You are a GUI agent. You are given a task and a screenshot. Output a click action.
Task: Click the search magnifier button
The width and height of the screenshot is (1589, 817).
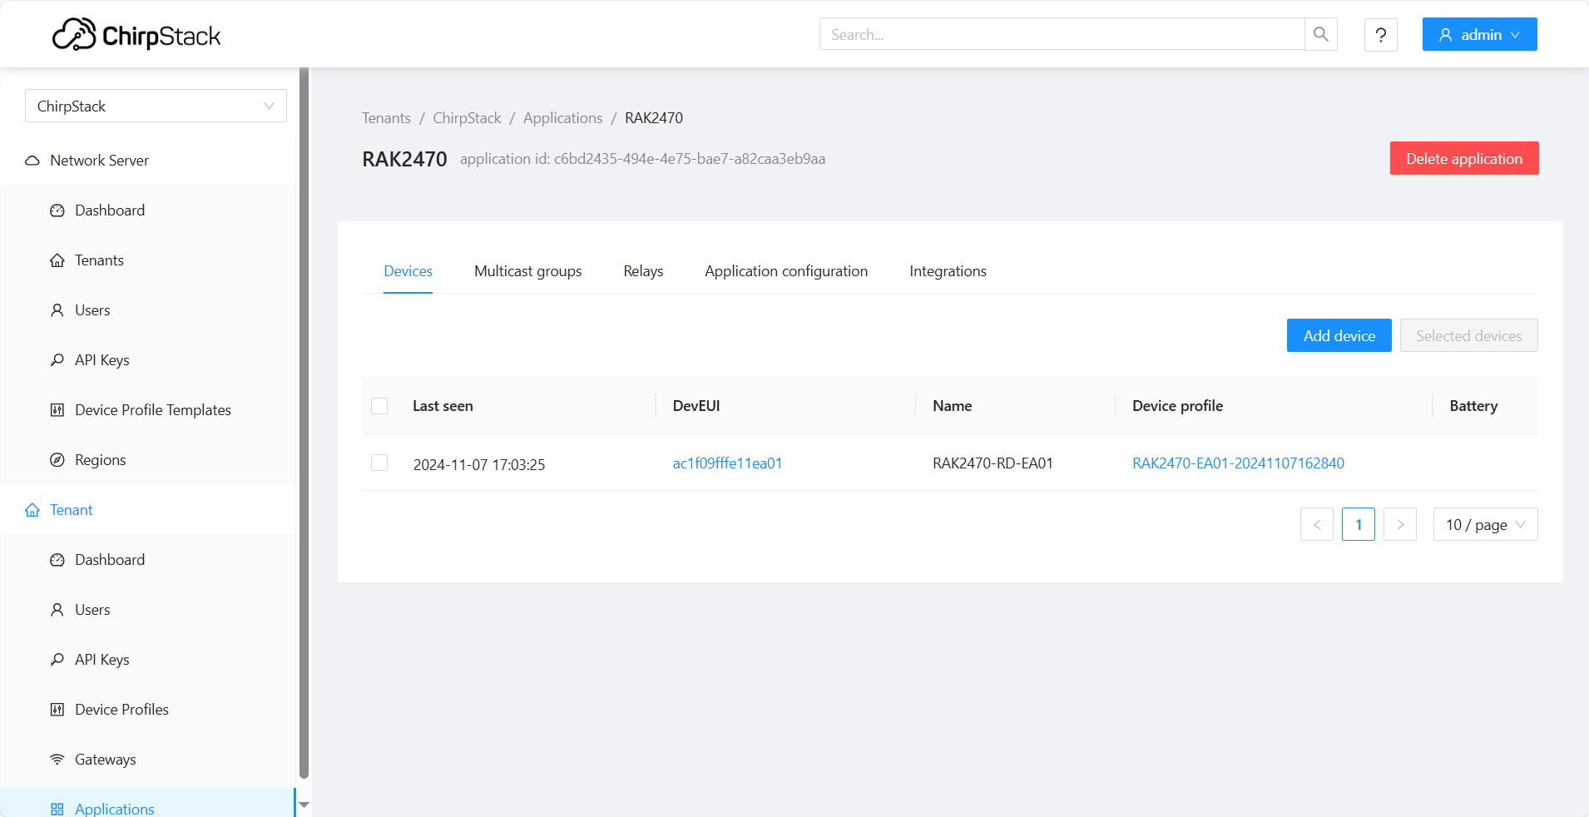[x=1321, y=34]
